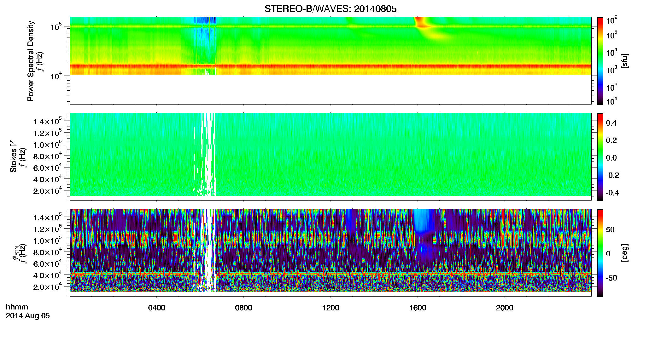Click the red horizontal band in the Power Spectral Density panel

[330, 66]
